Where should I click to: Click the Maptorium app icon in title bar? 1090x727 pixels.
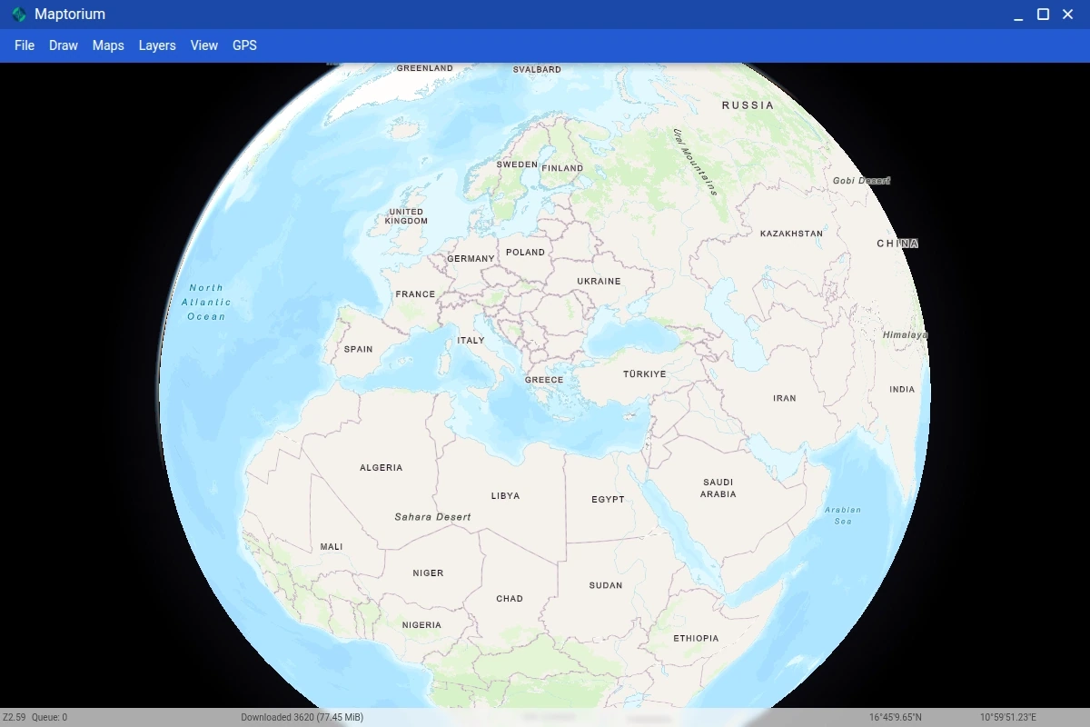[19, 15]
